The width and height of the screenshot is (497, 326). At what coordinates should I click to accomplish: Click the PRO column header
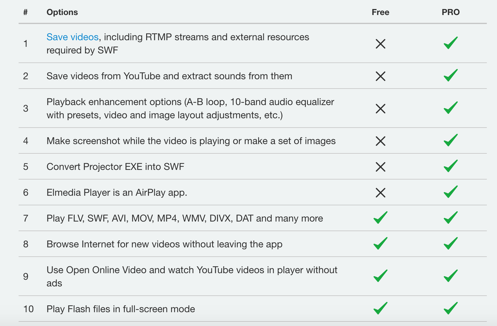451,12
